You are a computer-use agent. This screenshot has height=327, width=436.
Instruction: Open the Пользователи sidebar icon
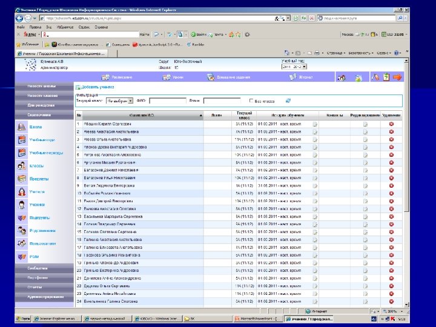click(x=22, y=243)
